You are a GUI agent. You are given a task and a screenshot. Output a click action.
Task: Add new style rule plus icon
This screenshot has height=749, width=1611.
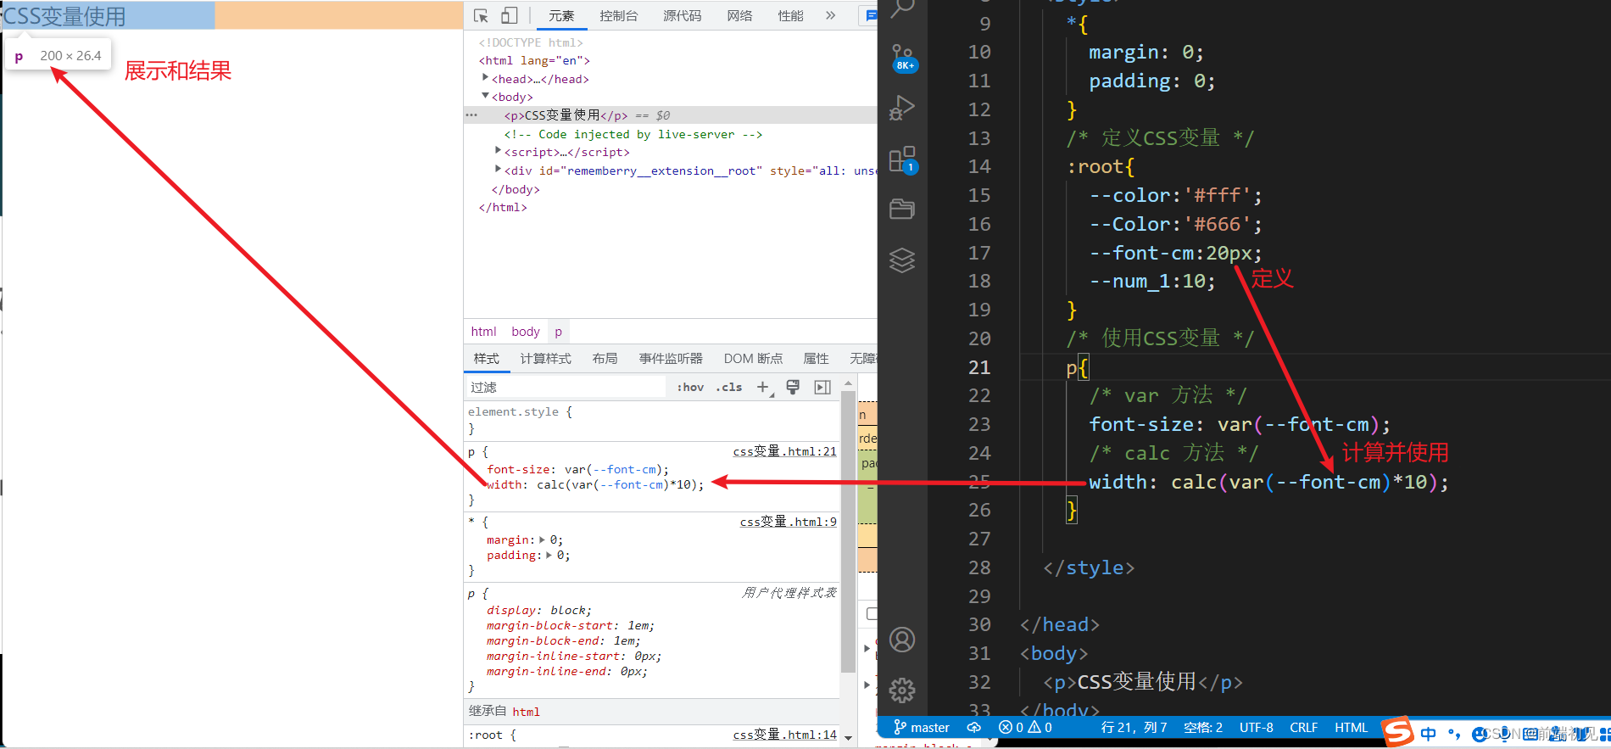tap(763, 387)
